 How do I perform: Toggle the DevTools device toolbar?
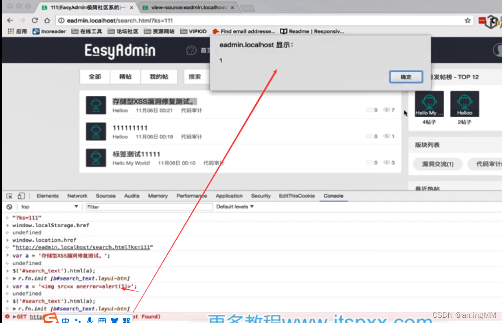(21, 196)
